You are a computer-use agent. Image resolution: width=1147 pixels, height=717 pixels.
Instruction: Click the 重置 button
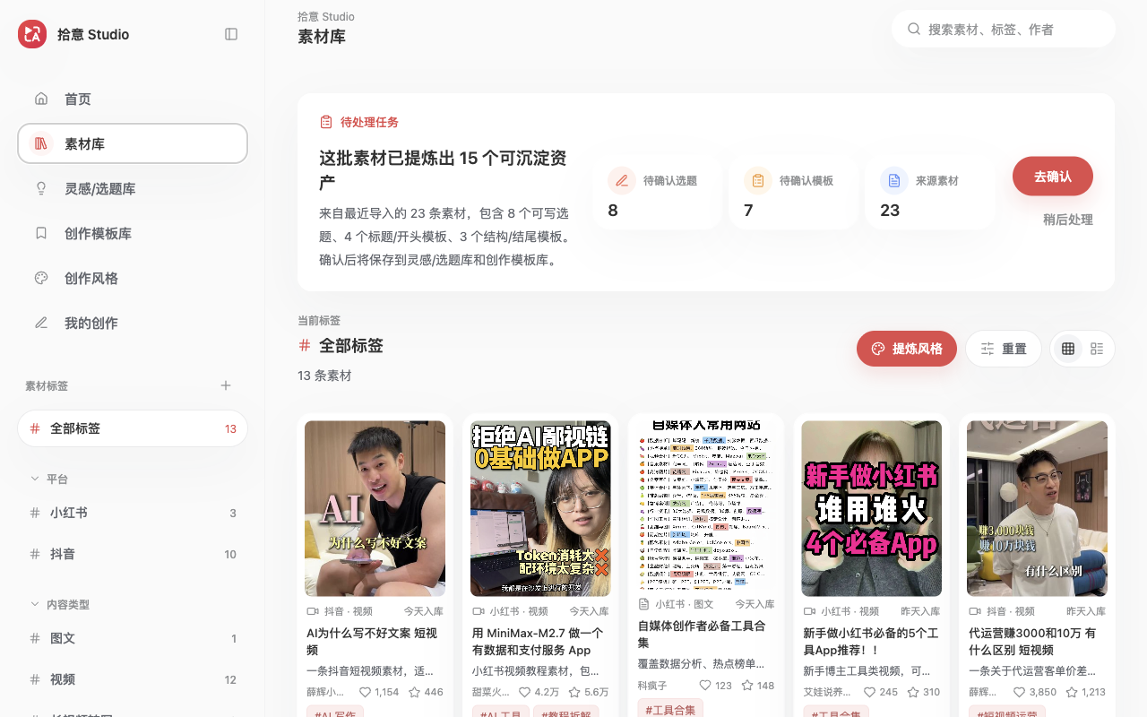pos(1004,349)
